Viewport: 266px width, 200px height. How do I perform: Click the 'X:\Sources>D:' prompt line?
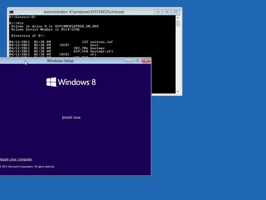pos(23,17)
